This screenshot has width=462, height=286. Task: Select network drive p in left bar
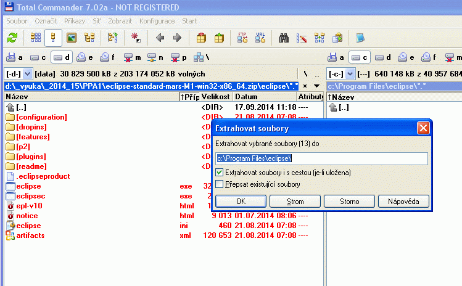179,57
